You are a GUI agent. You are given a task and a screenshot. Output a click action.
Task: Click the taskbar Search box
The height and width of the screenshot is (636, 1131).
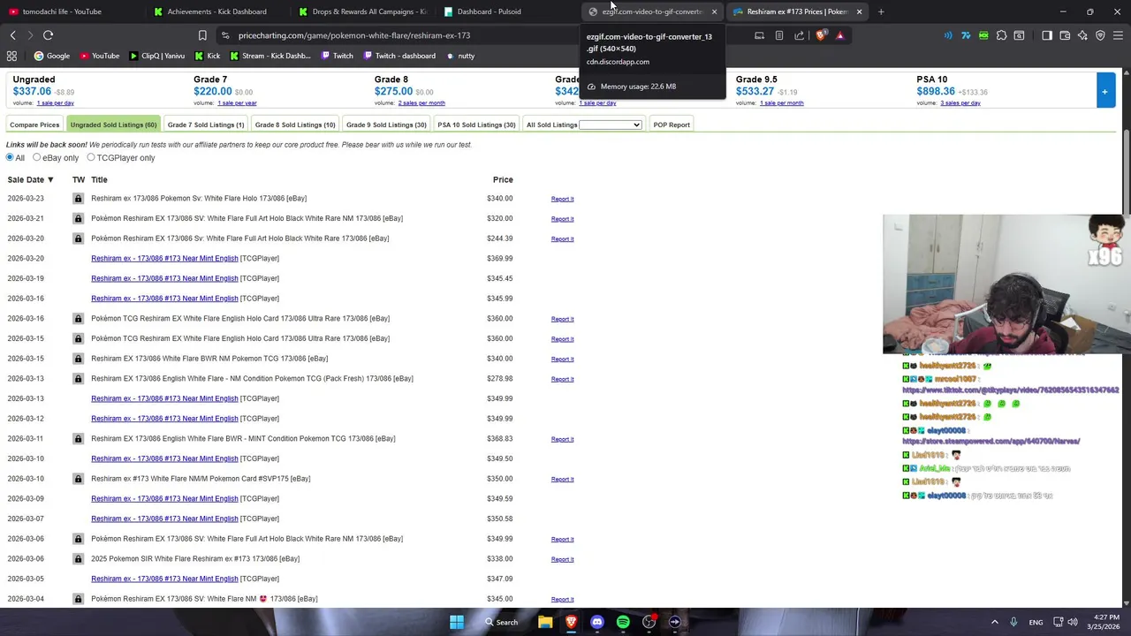(501, 622)
